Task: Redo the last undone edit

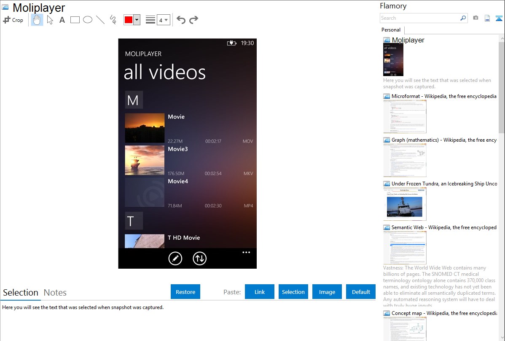Action: pos(193,20)
